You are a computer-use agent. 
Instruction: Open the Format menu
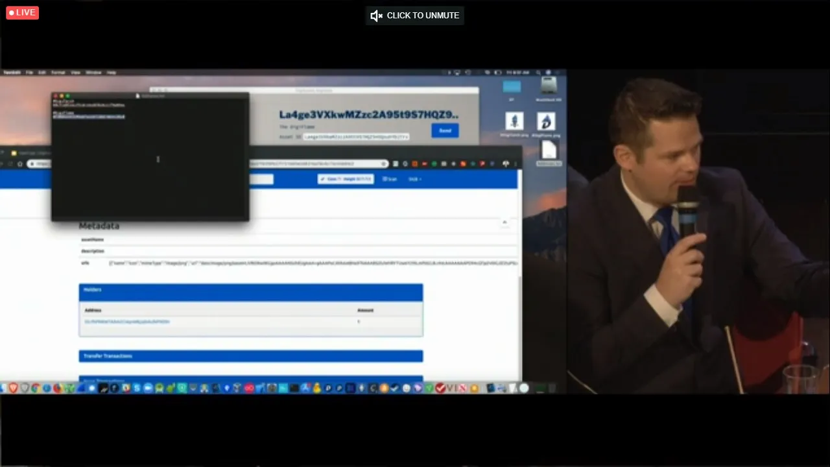pos(58,73)
